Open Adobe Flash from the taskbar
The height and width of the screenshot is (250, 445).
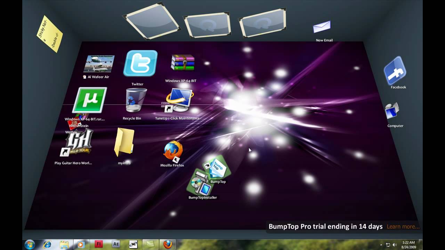click(99, 244)
